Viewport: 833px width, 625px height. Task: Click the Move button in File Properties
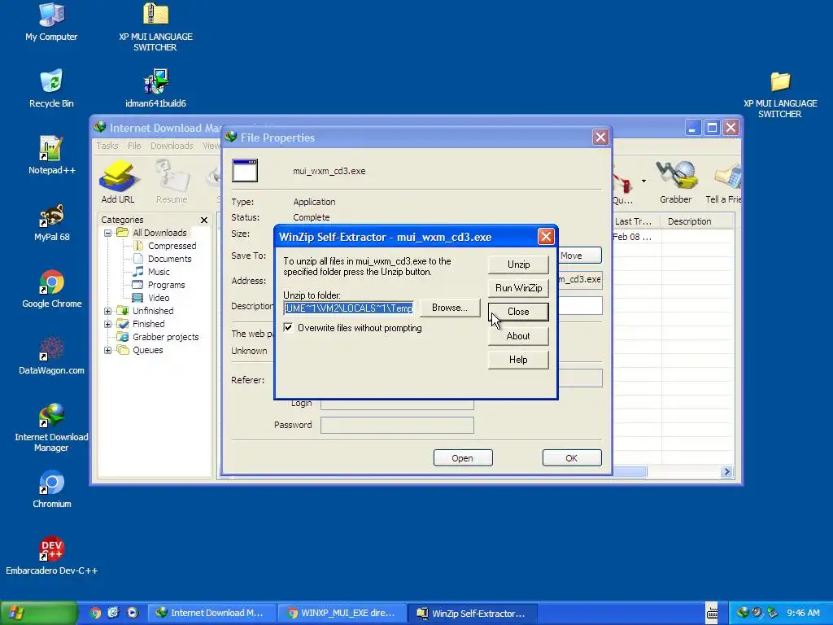(579, 256)
